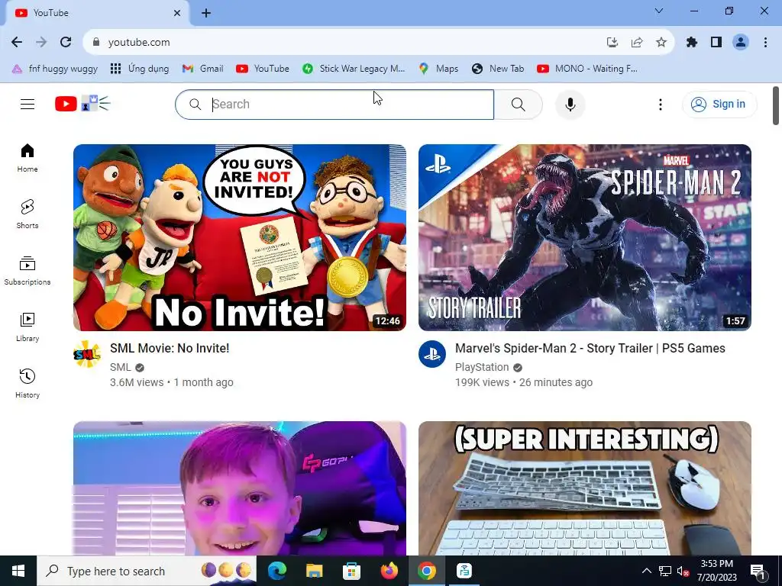Image resolution: width=782 pixels, height=586 pixels.
Task: Go forward in the browser
Action: click(x=41, y=43)
